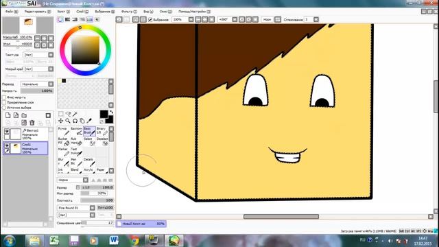Image resolution: width=439 pixels, height=247 pixels.
Task: Open the Редактировать menu
Action: tap(38, 12)
